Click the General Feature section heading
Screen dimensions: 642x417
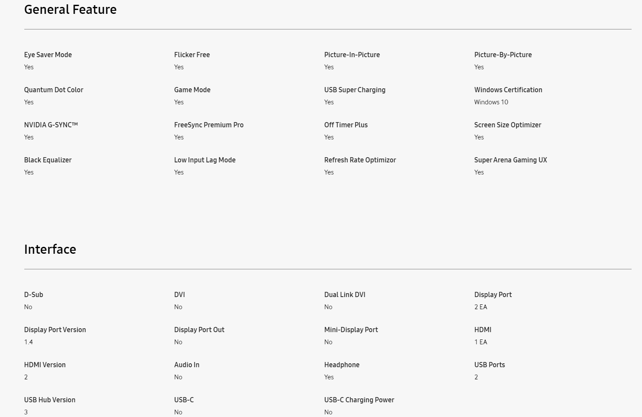tap(70, 10)
